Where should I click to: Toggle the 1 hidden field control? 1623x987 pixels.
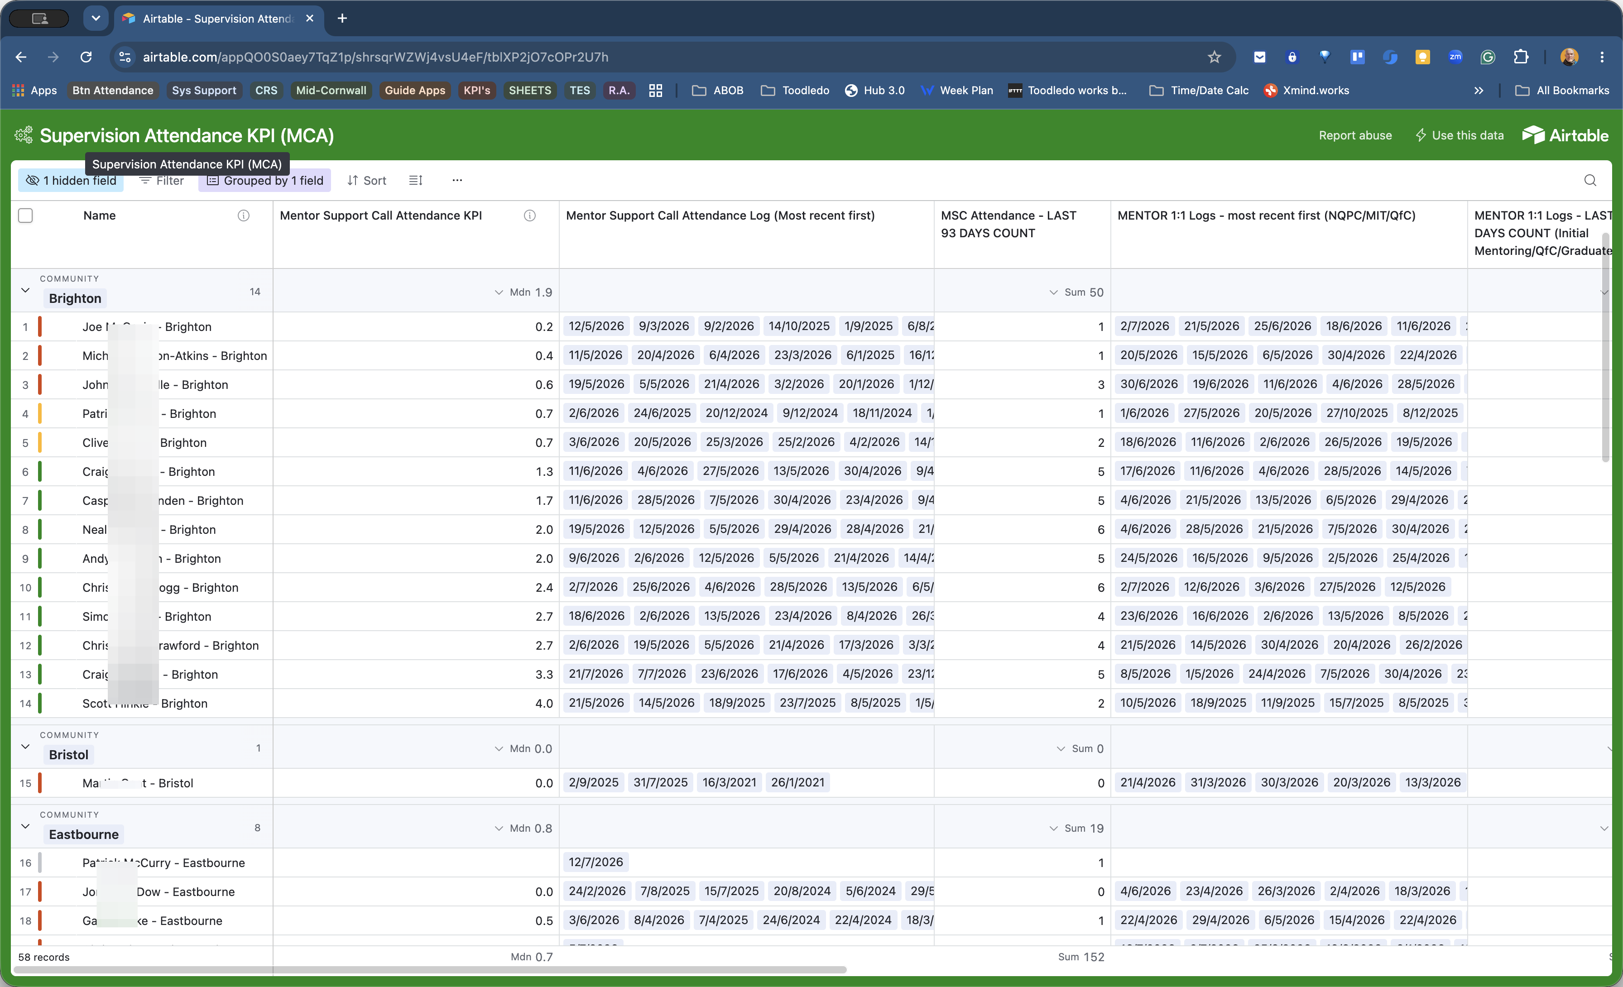71,180
